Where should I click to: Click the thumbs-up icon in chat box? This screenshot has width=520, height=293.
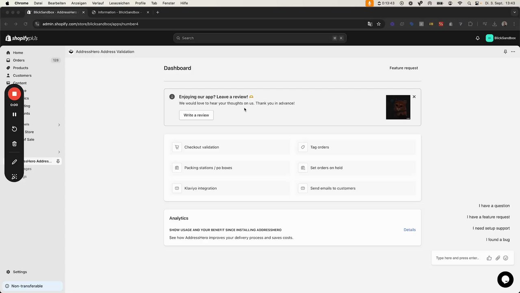pyautogui.click(x=489, y=258)
